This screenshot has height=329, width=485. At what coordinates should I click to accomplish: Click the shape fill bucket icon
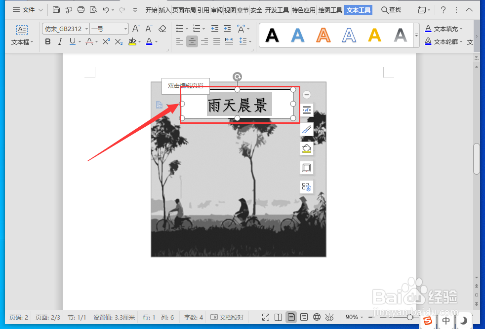[307, 148]
